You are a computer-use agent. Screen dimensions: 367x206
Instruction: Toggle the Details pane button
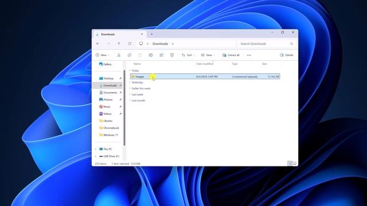(287, 55)
